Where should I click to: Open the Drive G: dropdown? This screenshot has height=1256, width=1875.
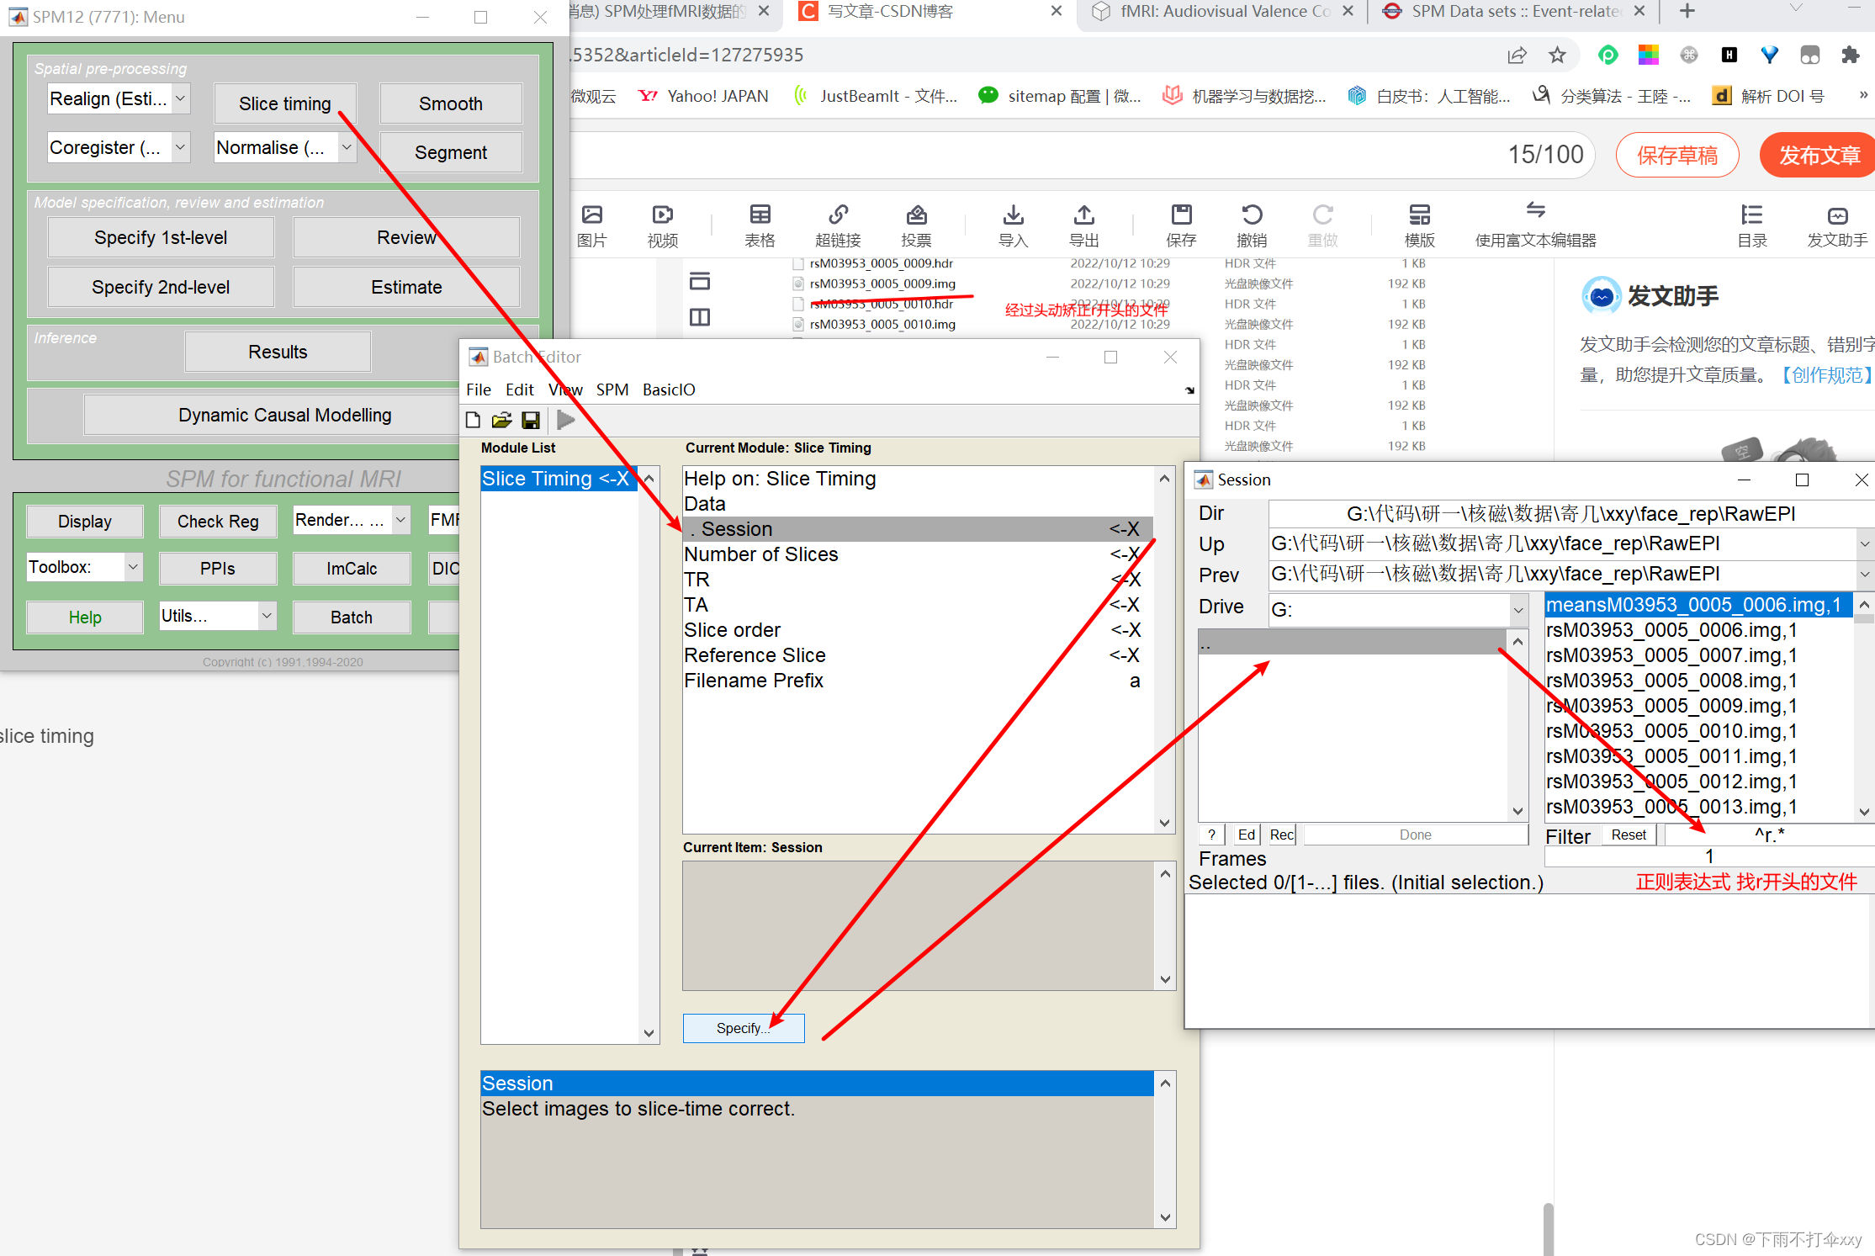click(x=1518, y=610)
